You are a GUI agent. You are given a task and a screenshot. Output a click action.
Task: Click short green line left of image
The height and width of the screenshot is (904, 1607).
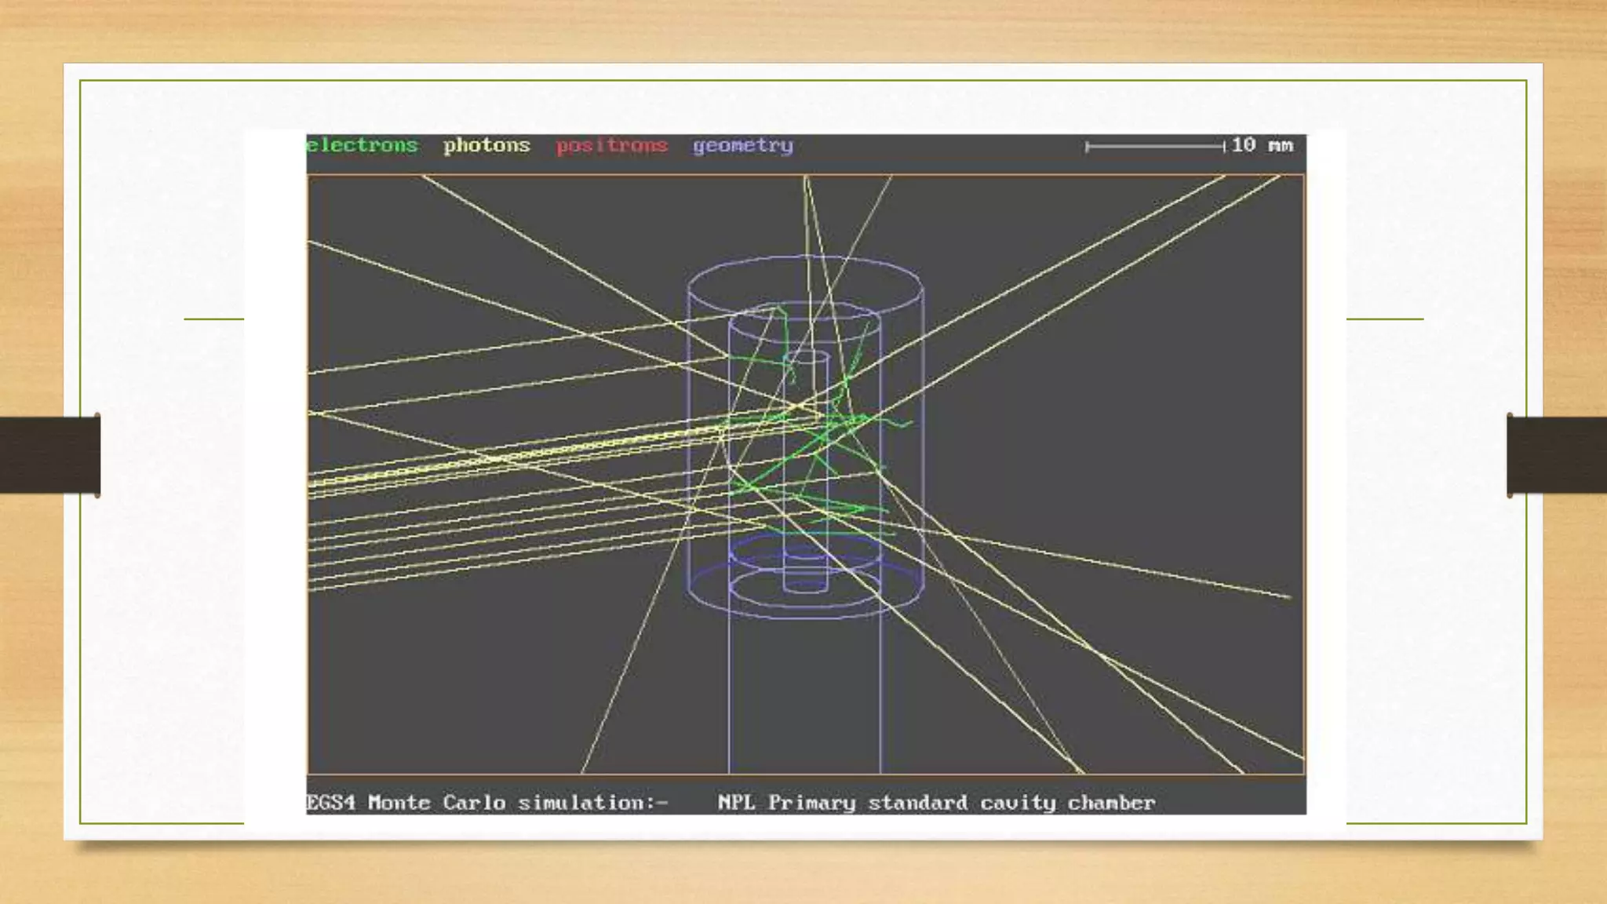(x=213, y=319)
